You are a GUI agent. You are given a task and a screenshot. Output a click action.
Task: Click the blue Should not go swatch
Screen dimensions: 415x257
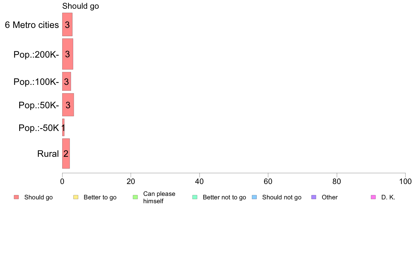pyautogui.click(x=254, y=197)
